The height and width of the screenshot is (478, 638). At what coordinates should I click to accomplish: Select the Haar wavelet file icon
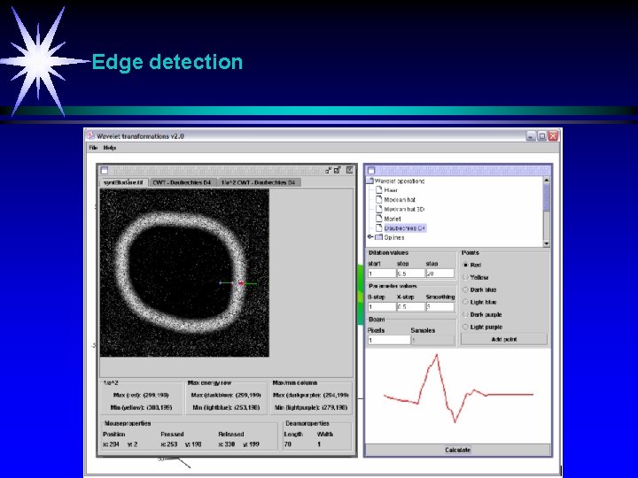tap(380, 190)
